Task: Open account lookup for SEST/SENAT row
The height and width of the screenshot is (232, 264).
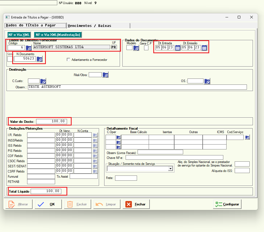Action: point(95,166)
